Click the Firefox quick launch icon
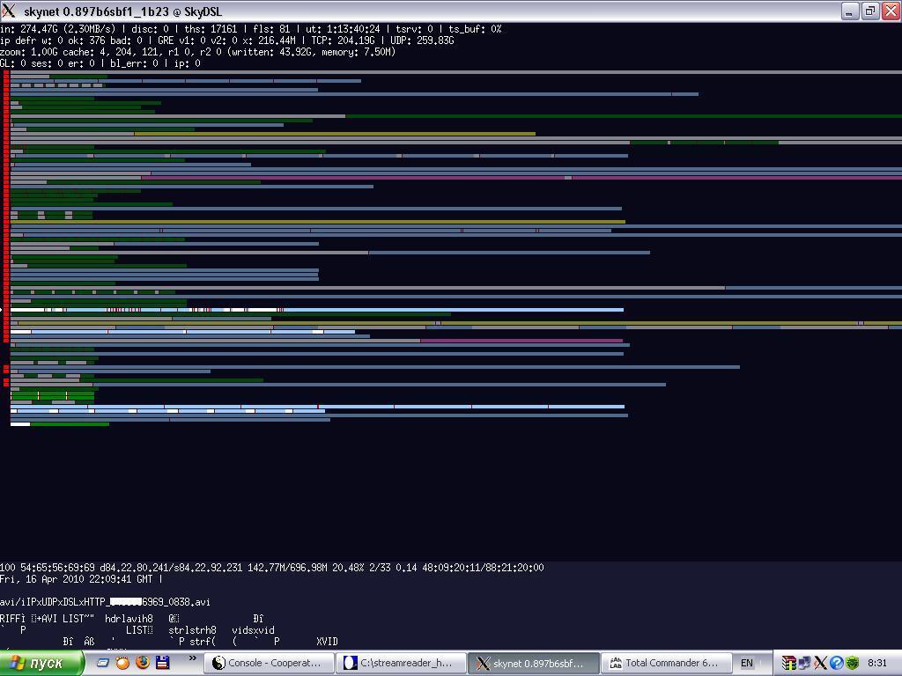 click(x=143, y=663)
